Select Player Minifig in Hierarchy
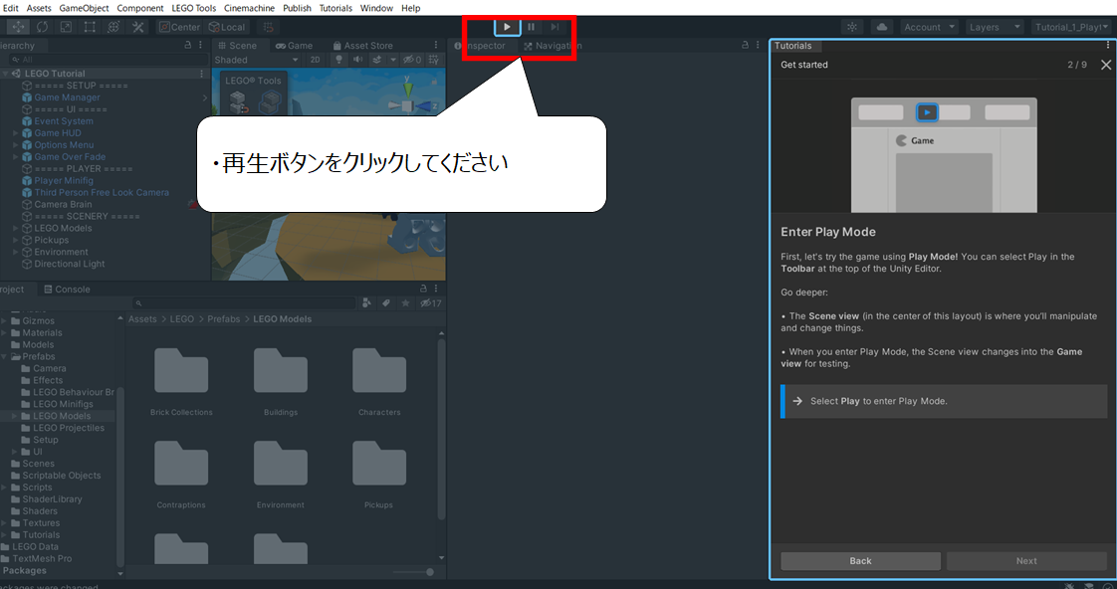Image resolution: width=1117 pixels, height=589 pixels. (x=64, y=181)
